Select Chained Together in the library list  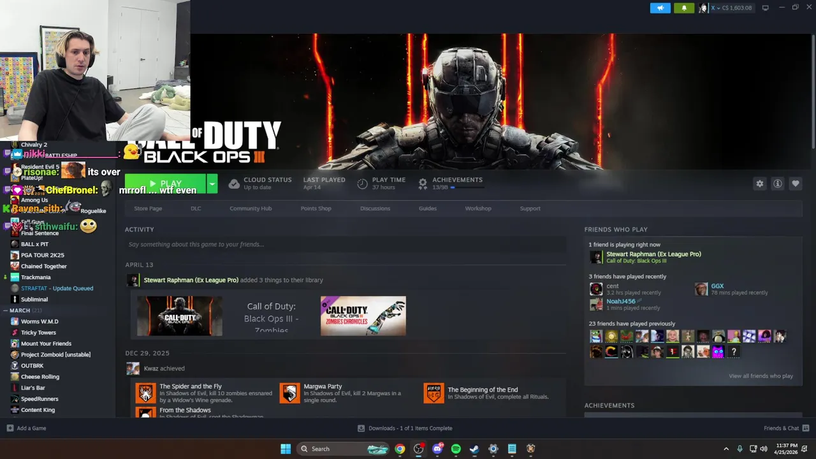43,266
